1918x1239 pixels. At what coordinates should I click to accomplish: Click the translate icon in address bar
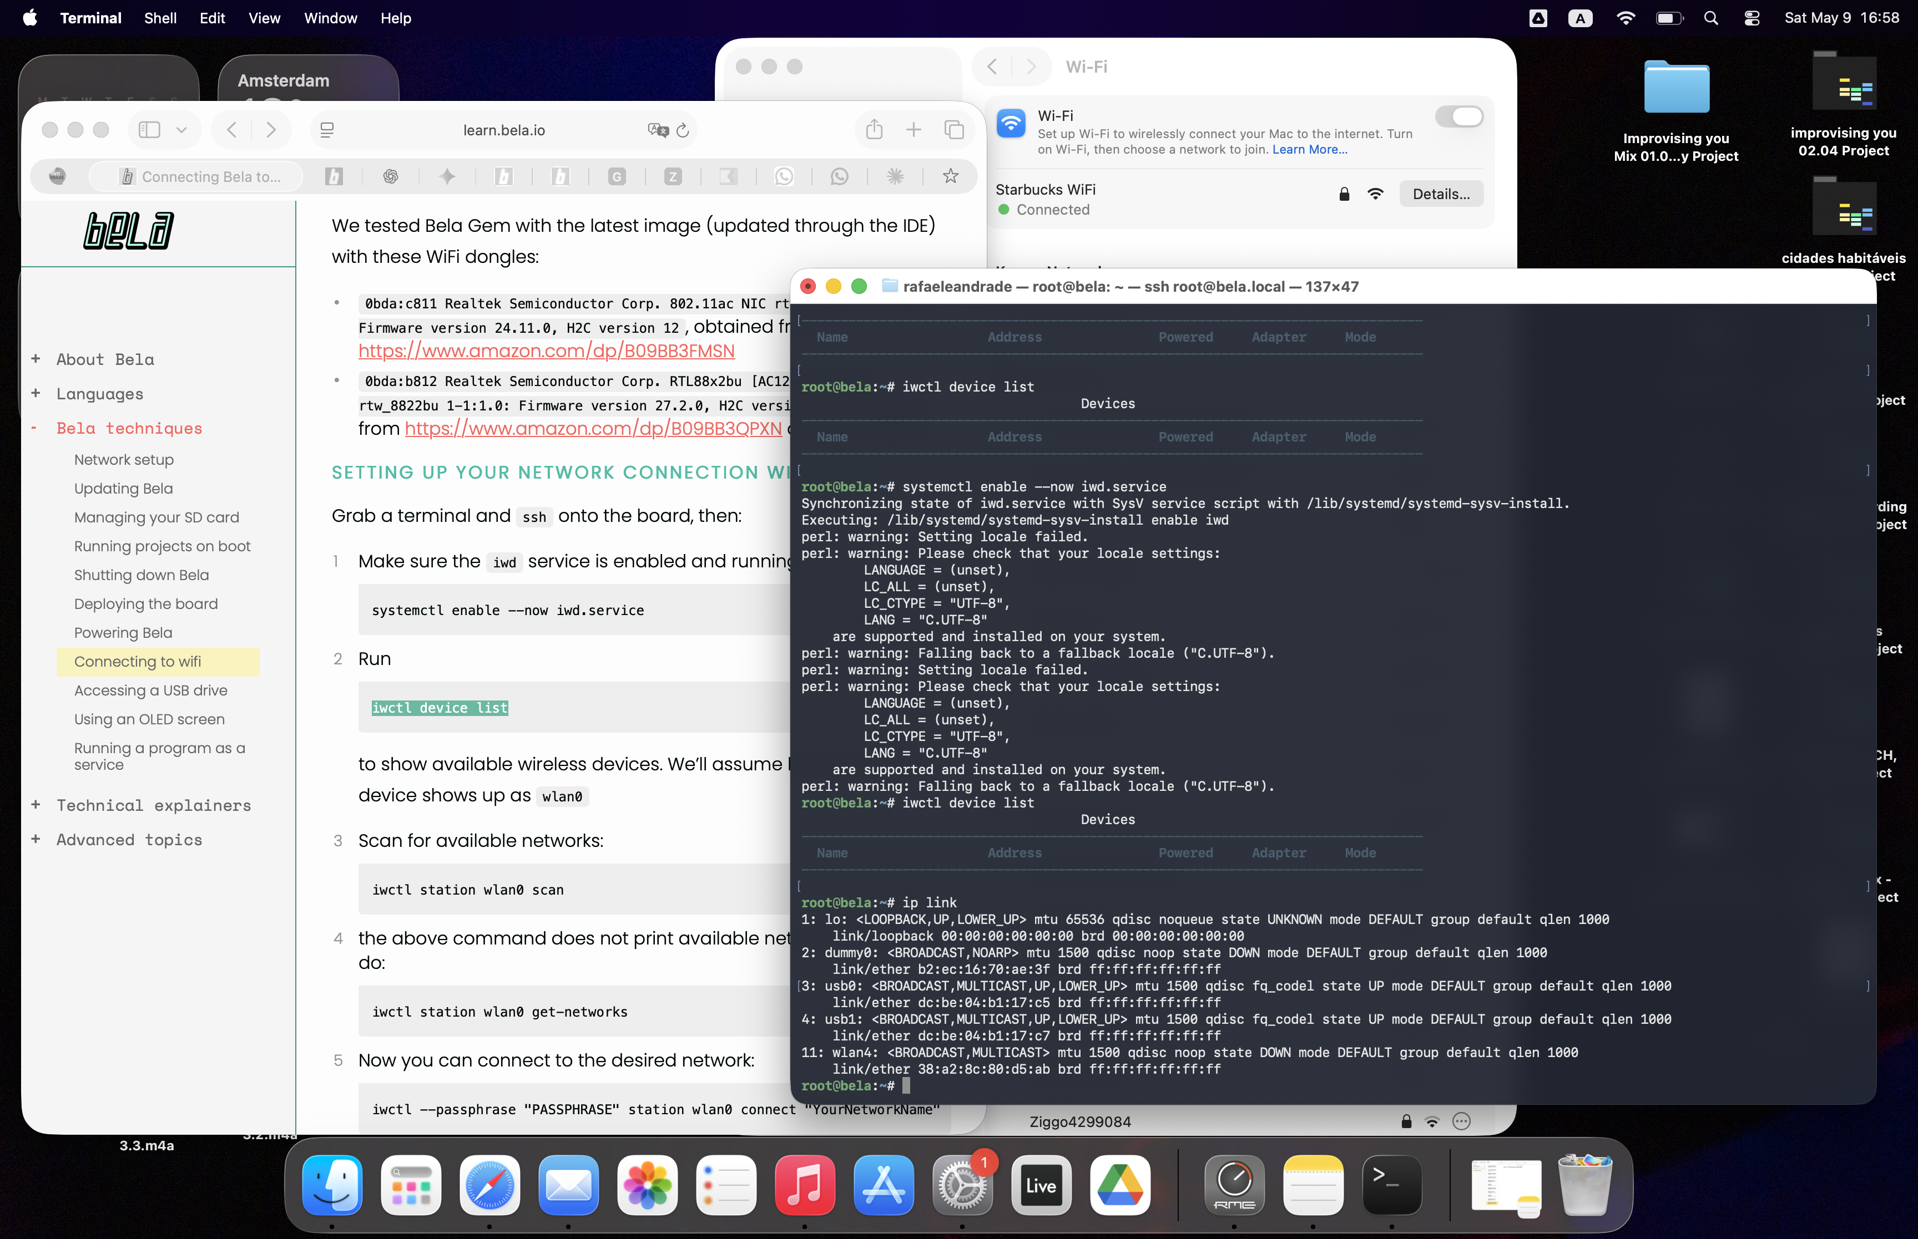pos(658,130)
